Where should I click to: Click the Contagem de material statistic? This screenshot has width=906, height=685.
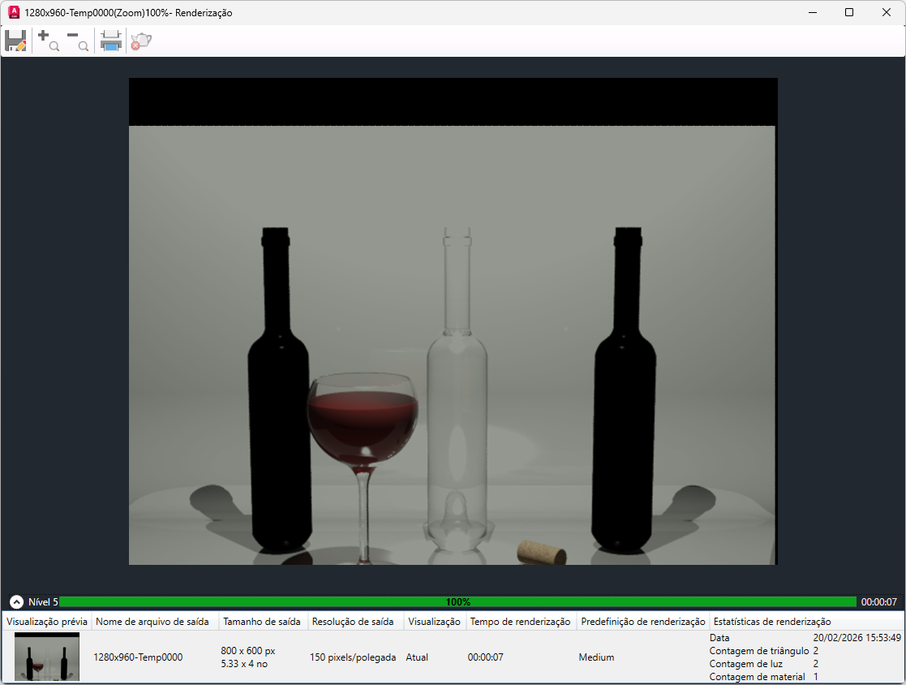pos(757,676)
